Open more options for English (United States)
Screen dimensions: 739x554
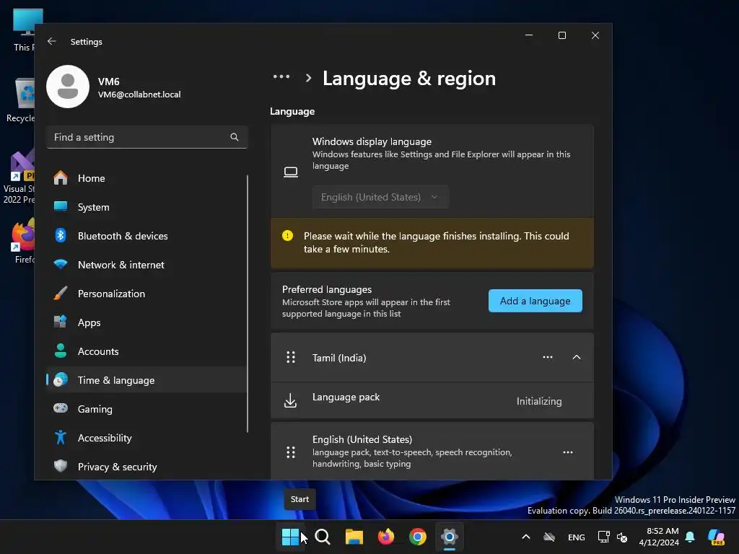click(568, 452)
